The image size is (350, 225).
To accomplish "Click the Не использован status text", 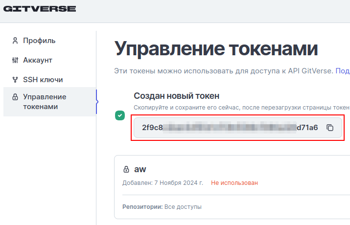I will [234, 183].
